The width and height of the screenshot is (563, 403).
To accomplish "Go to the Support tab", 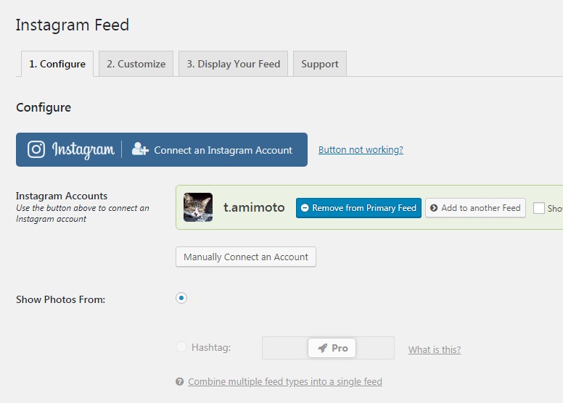I will point(320,64).
